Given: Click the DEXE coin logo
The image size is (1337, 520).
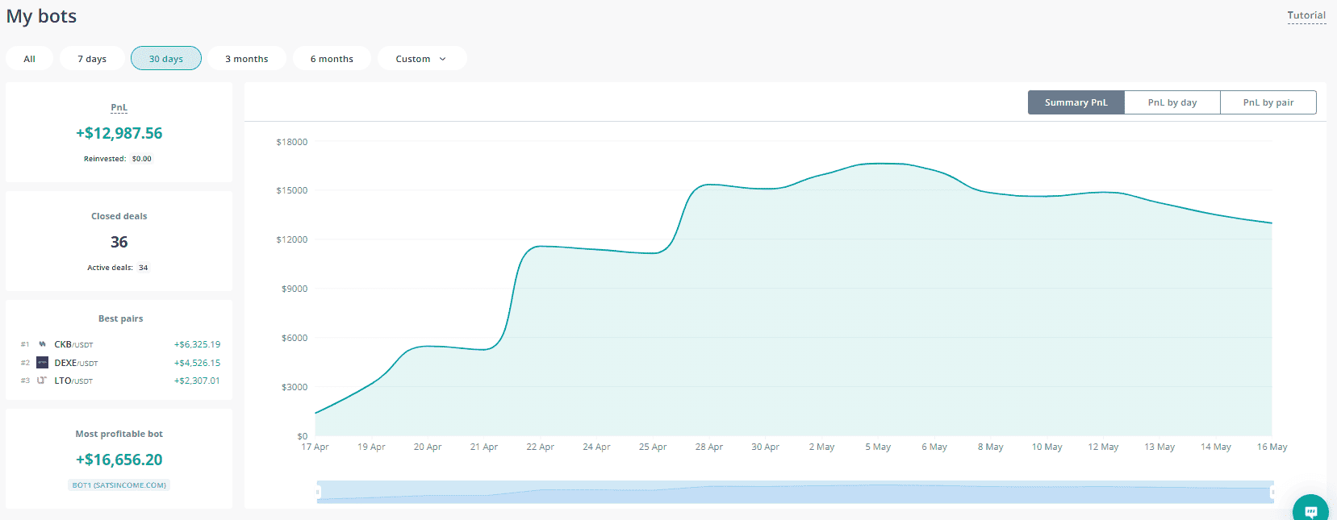Looking at the screenshot, I should [x=43, y=363].
